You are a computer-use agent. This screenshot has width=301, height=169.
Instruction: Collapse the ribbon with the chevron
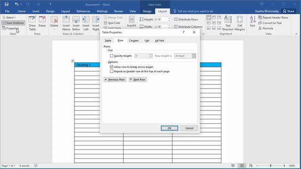coord(296,34)
